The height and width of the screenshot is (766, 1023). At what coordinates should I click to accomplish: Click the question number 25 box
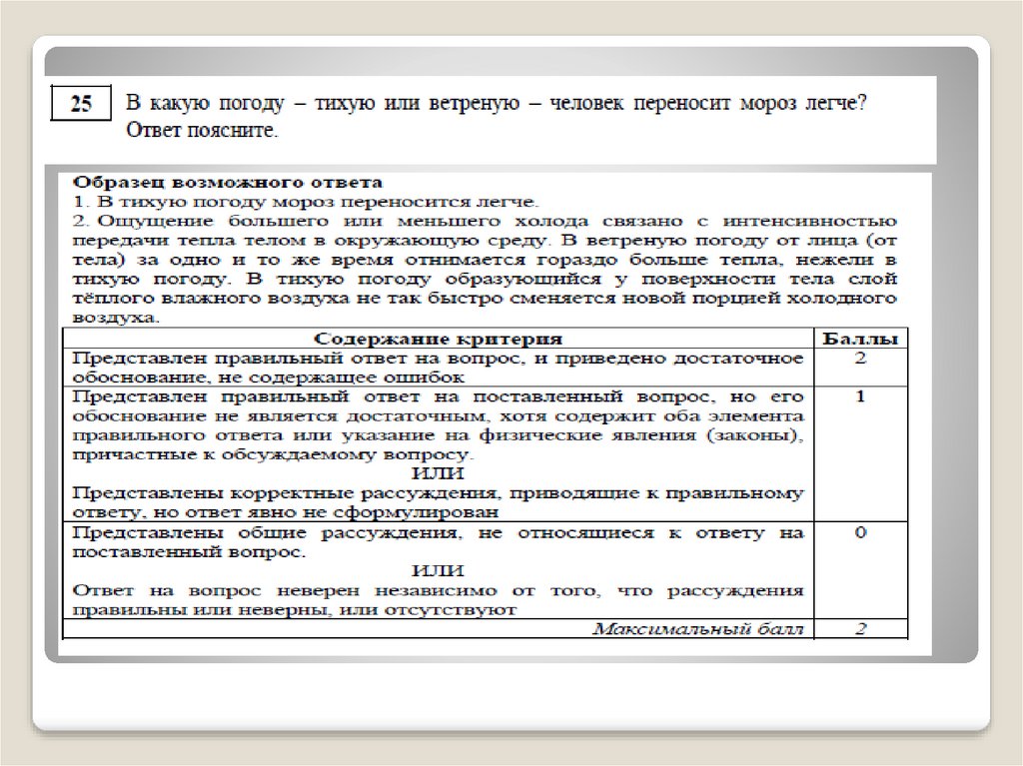coord(82,105)
